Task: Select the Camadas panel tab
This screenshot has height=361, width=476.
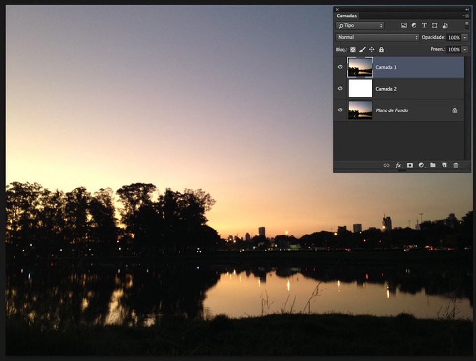Action: tap(346, 16)
